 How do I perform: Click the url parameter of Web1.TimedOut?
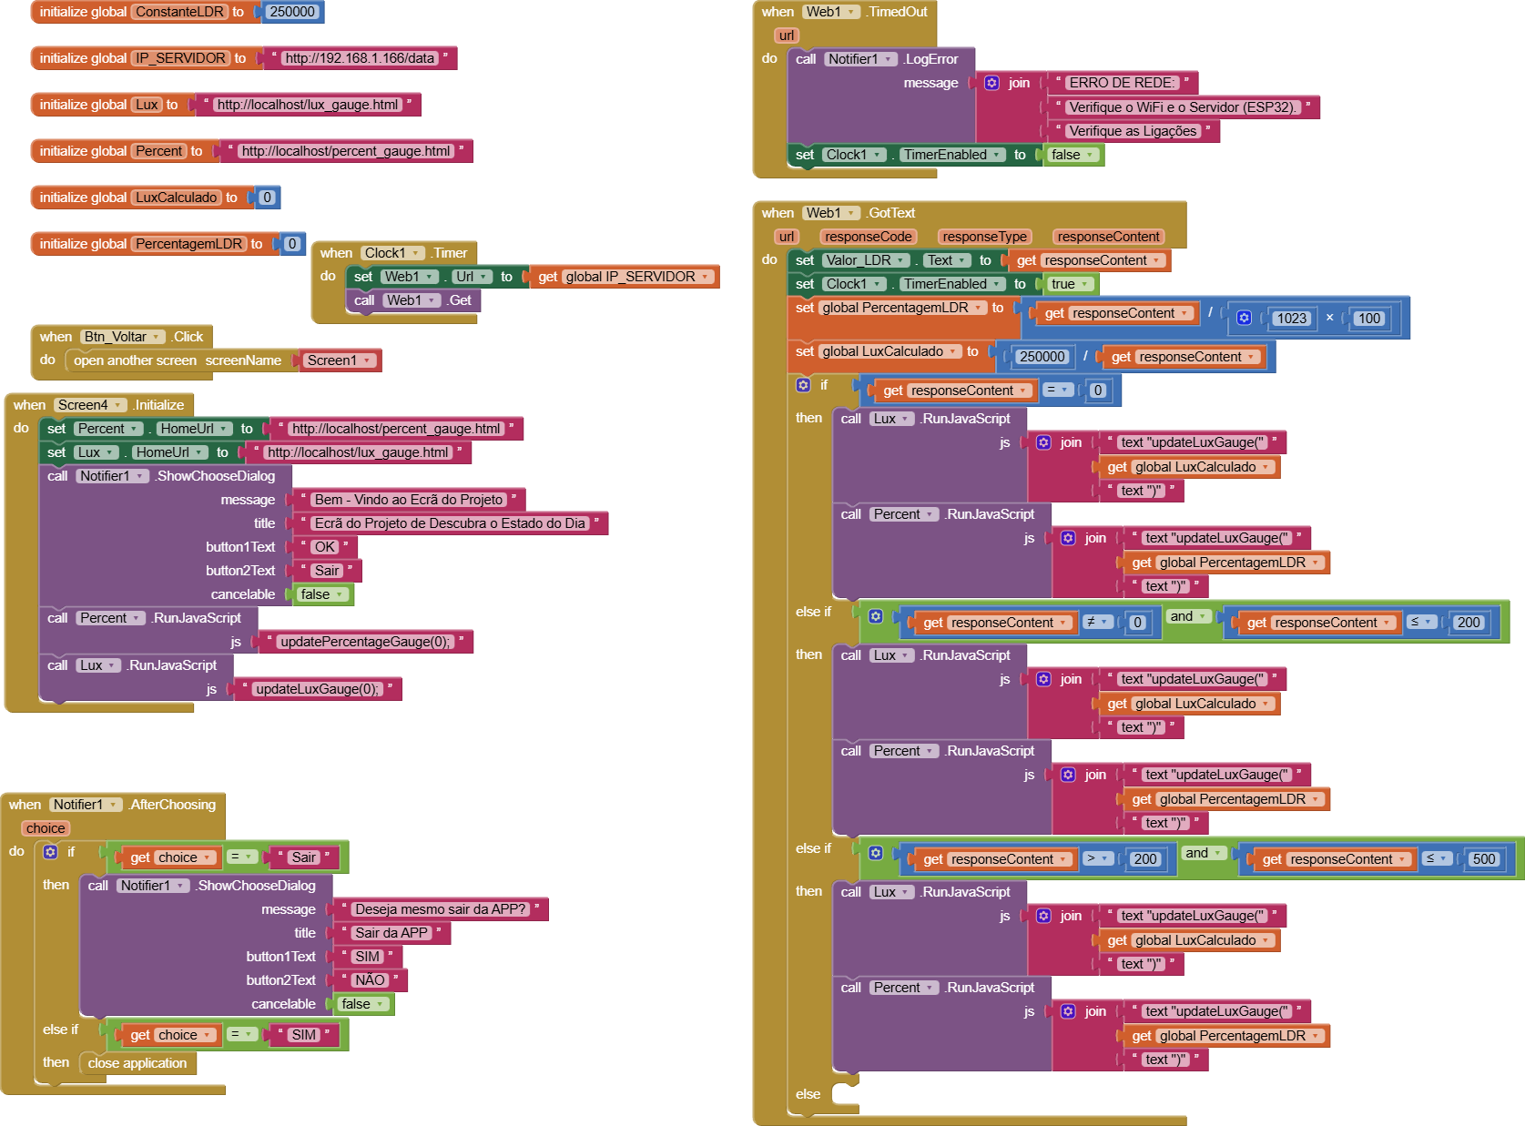[x=787, y=36]
